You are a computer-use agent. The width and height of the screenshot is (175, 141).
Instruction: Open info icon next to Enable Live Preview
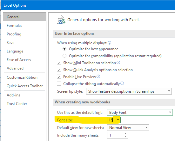pyautogui.click(x=98, y=77)
